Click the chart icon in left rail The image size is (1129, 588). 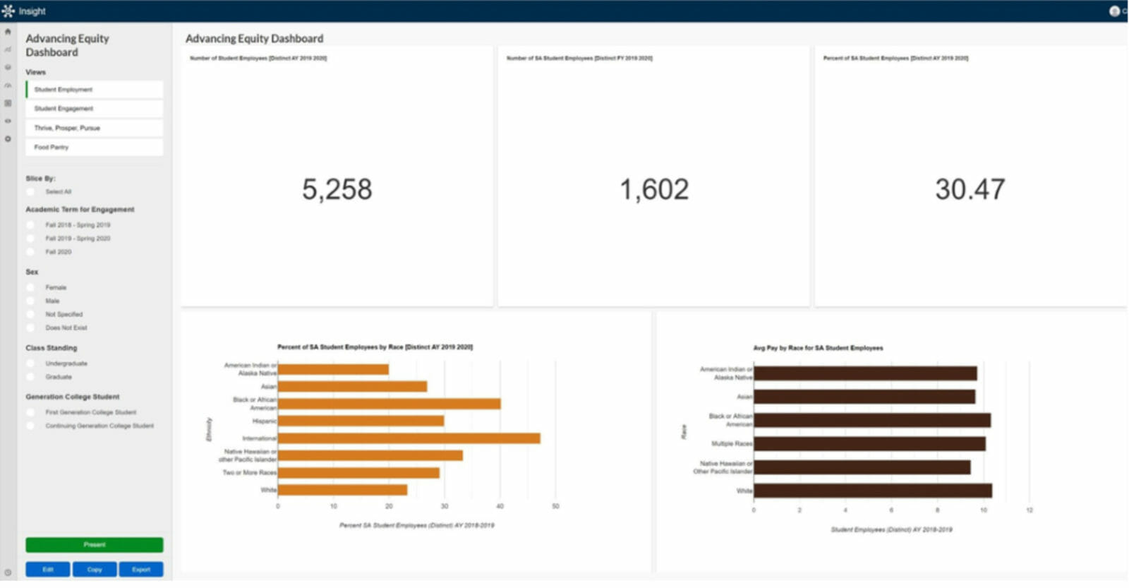8,49
